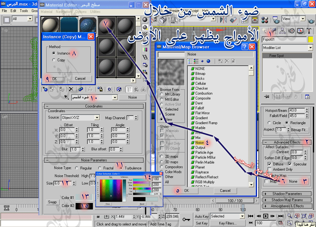
Task: Click Put to Library icon in Material Editor
Action: point(100,89)
